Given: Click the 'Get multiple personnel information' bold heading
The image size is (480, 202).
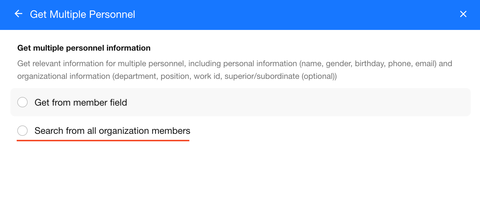Looking at the screenshot, I should pyautogui.click(x=84, y=48).
